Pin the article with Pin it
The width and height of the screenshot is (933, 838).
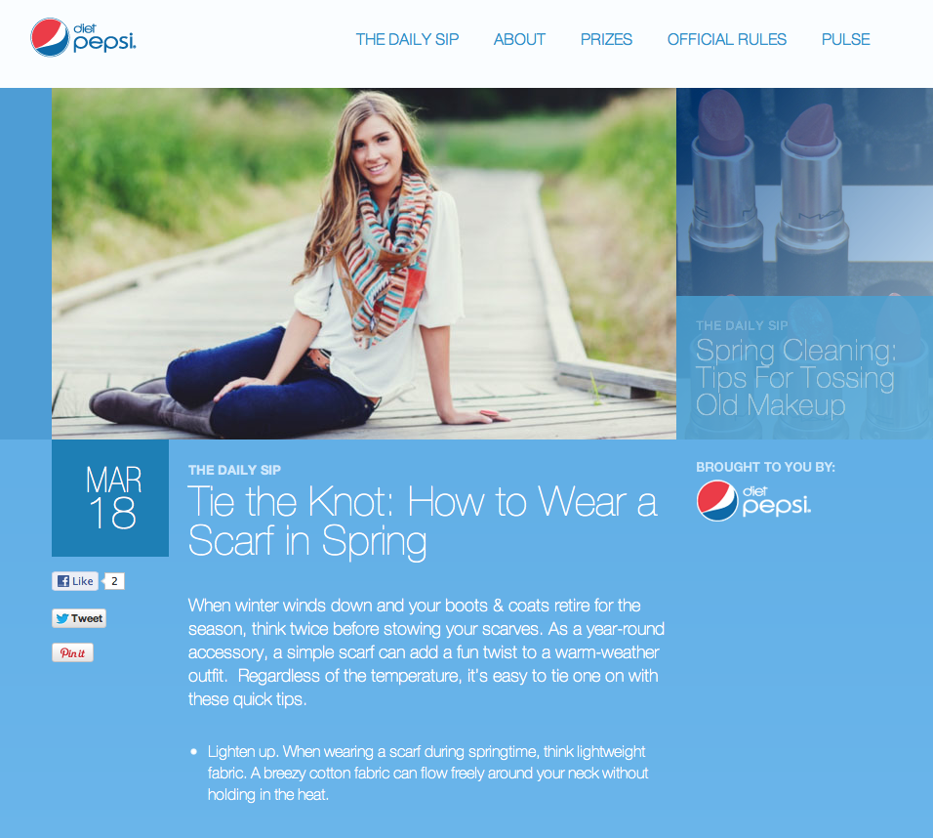72,652
